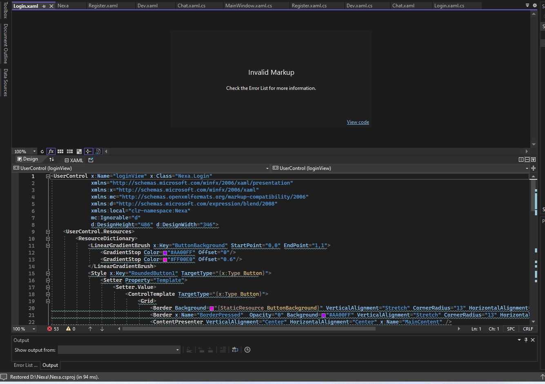Screen dimensions: 545x384
Task: Go to next issue down arrow
Action: pos(102,329)
